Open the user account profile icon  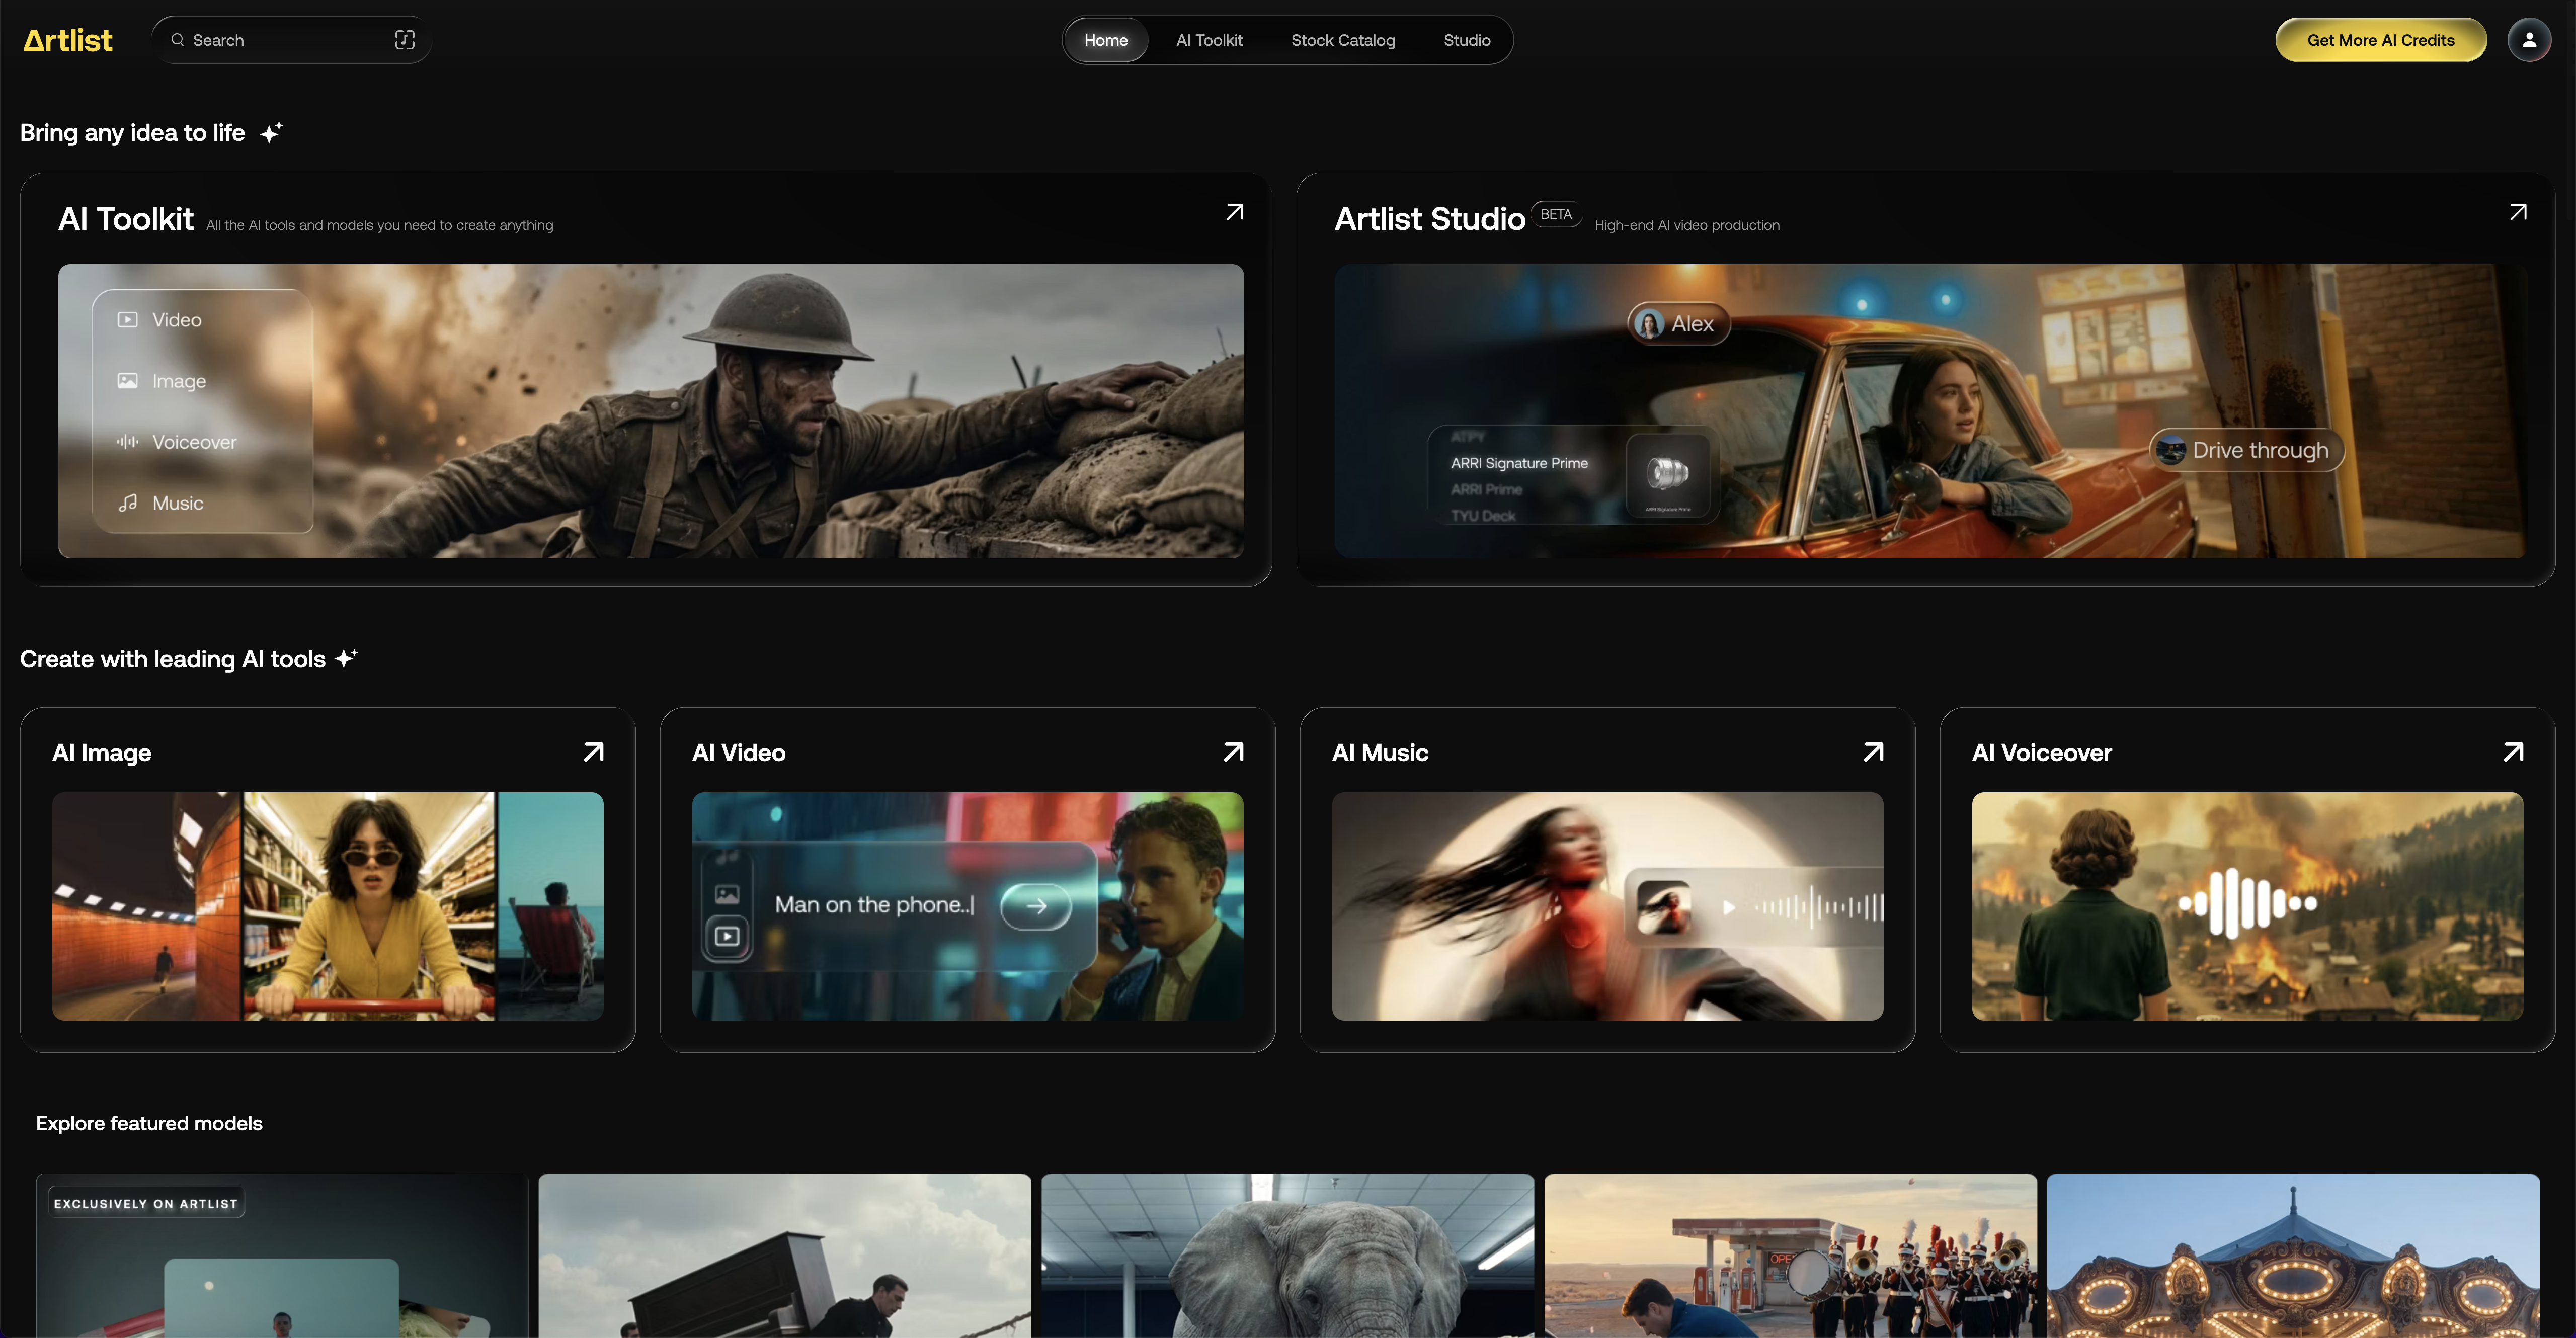pyautogui.click(x=2529, y=40)
